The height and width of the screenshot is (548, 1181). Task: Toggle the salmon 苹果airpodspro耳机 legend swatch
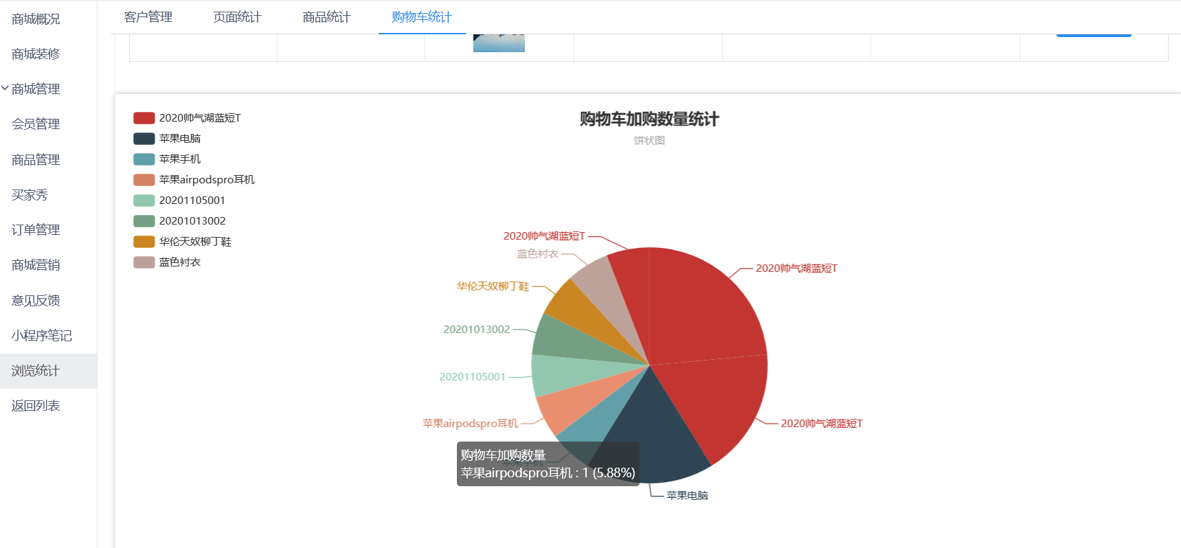click(x=144, y=180)
